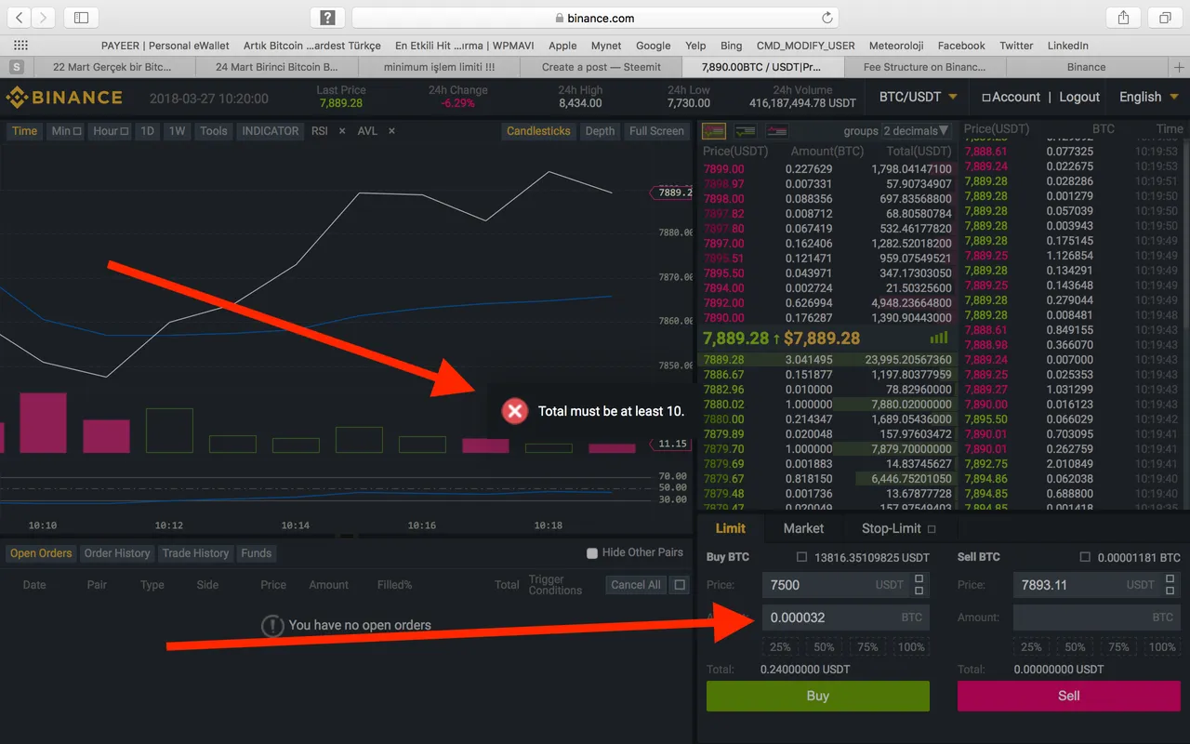
Task: Open the Funds tab
Action: (x=256, y=553)
